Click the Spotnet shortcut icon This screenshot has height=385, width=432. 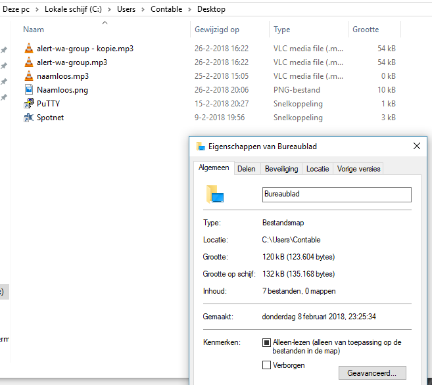click(x=28, y=118)
